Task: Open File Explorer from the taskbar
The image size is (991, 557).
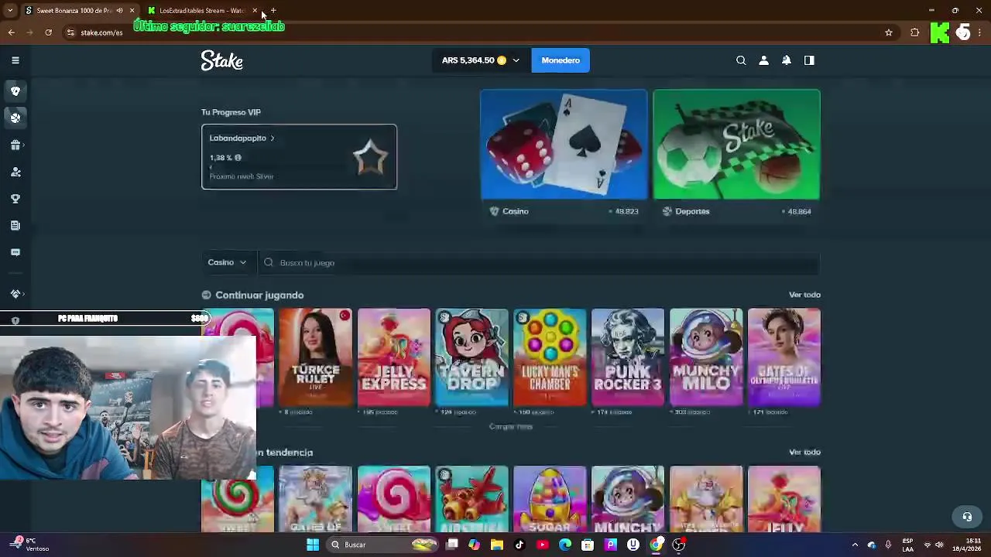Action: click(497, 545)
